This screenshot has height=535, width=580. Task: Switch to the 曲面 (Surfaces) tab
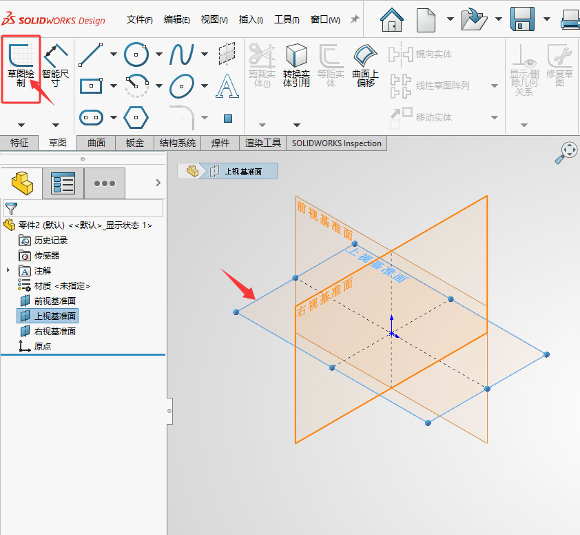(96, 143)
